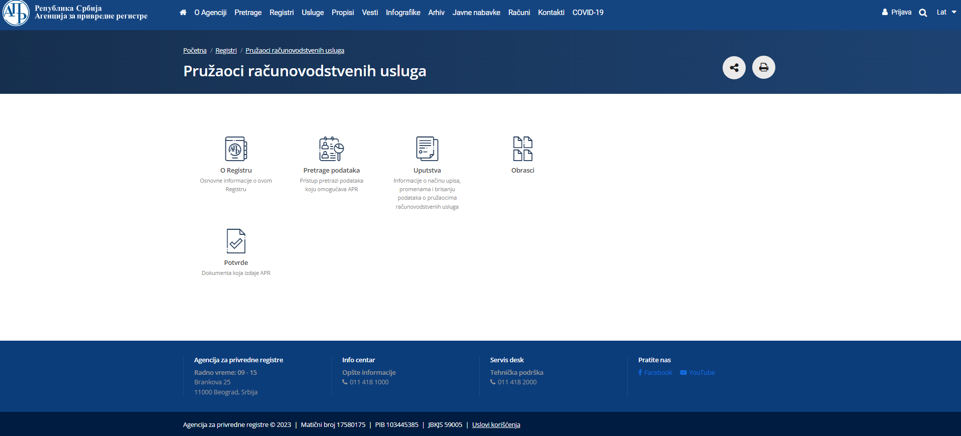Viewport: 961px width, 436px height.
Task: Open the Arhiv menu item
Action: click(x=436, y=13)
